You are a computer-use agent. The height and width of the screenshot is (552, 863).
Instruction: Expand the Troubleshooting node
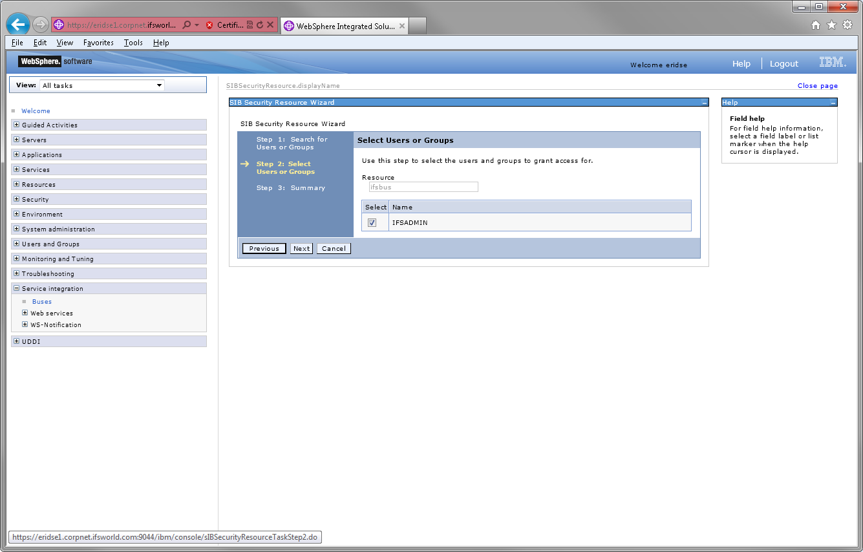17,273
